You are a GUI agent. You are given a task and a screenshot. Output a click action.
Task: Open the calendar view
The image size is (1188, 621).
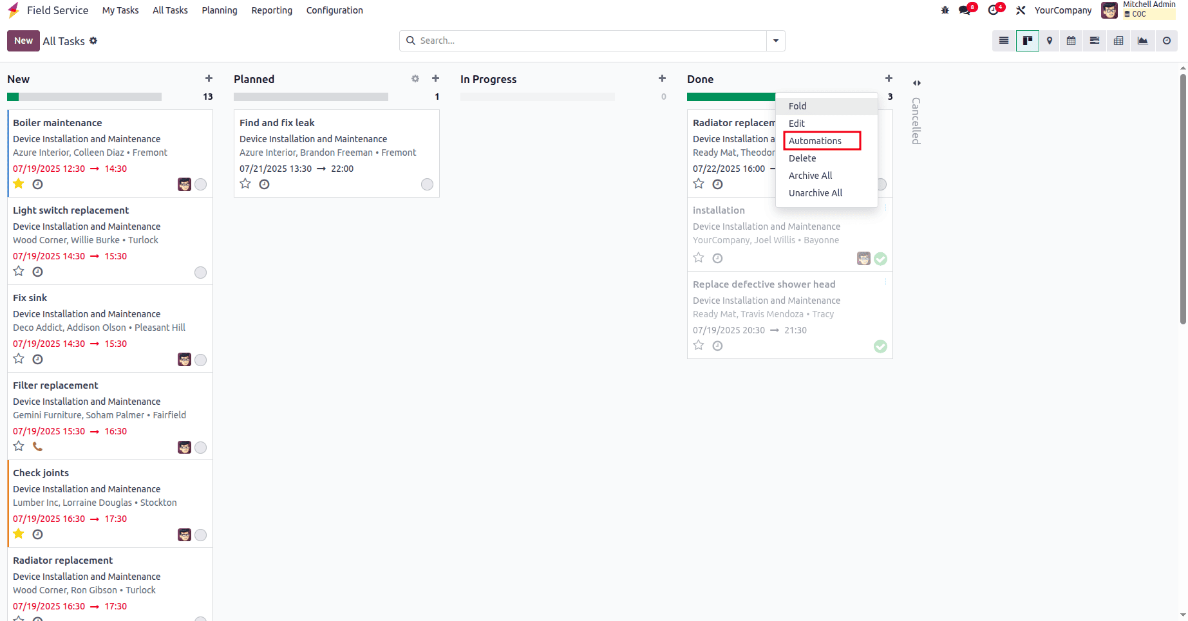[1071, 41]
